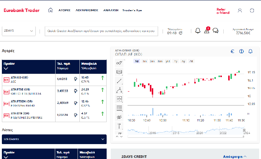Refresh the session timer next to 89:48
Screen dimensions: 261x159
(x=180, y=33)
